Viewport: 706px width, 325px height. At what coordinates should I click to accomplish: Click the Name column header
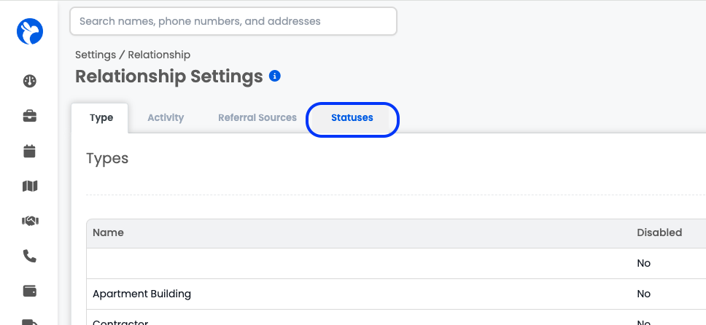click(108, 232)
